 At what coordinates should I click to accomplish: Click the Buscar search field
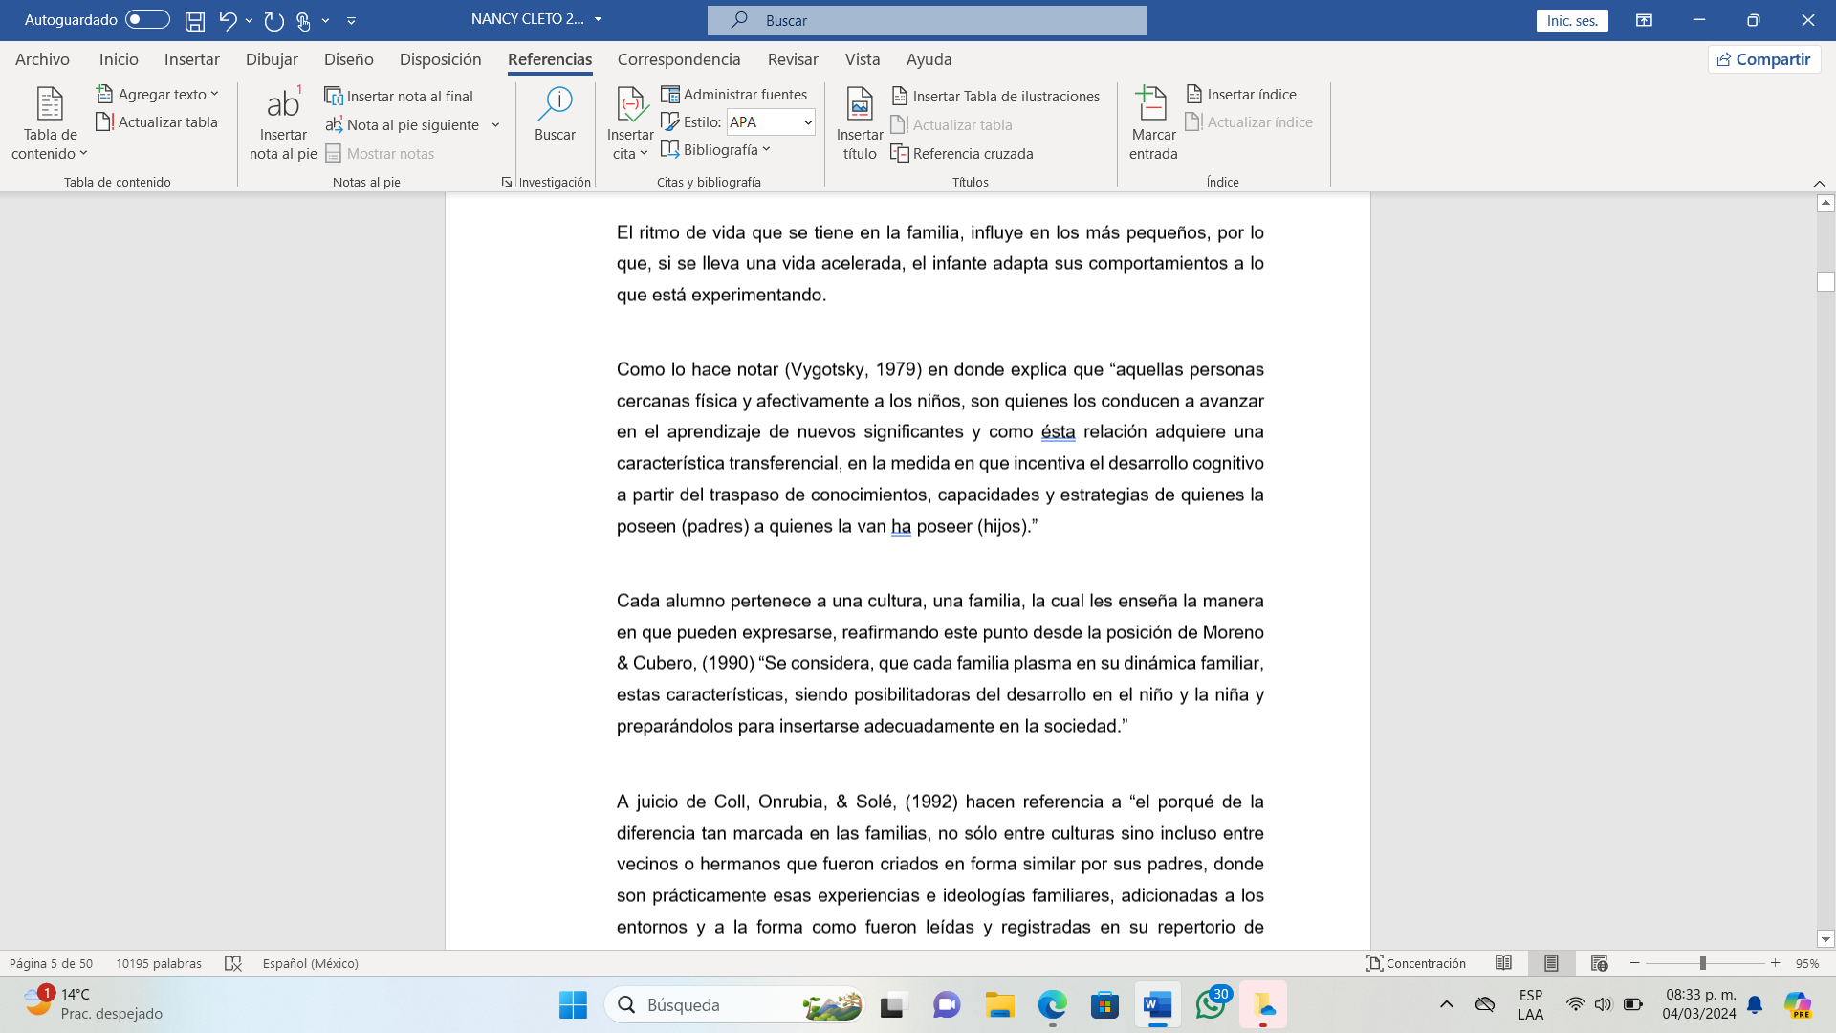(x=928, y=20)
